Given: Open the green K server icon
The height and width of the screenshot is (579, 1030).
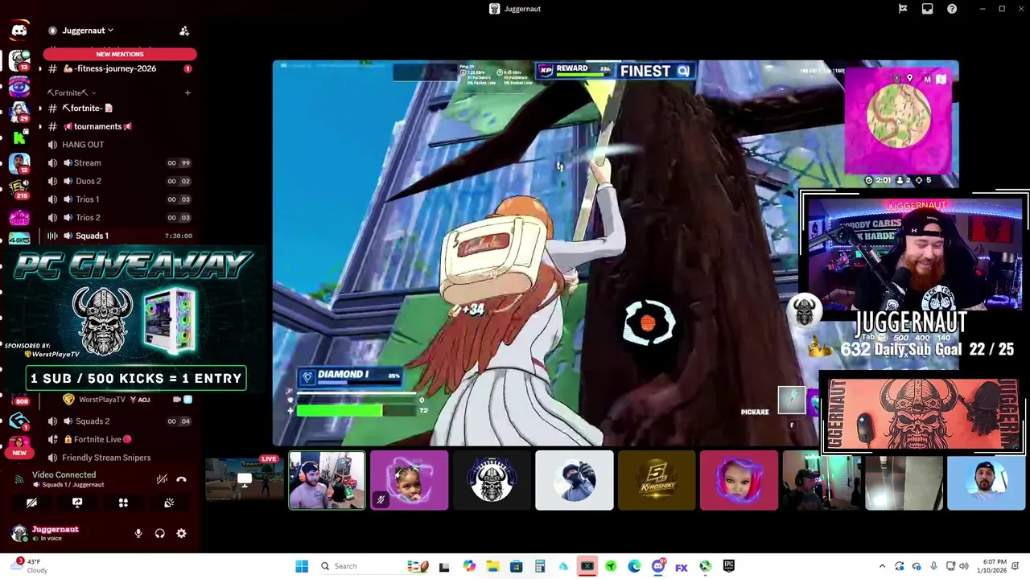Looking at the screenshot, I should click(x=19, y=137).
